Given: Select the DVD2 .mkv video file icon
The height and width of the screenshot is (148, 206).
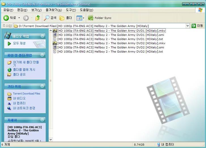Looking at the screenshot, I should 55,43.
